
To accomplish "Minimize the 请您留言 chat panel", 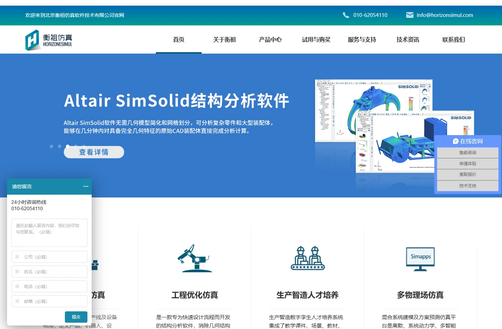I will tap(86, 186).
